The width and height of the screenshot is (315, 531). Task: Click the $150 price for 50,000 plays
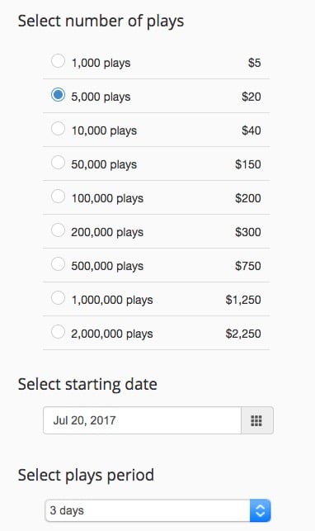pyautogui.click(x=248, y=164)
